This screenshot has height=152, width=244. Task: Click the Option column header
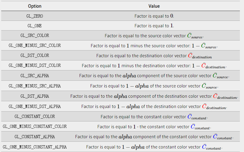[x=35, y=6]
